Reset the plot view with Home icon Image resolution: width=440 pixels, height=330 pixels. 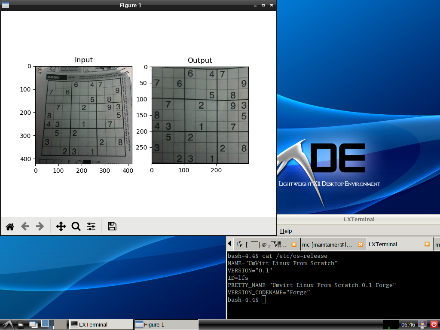pos(10,226)
